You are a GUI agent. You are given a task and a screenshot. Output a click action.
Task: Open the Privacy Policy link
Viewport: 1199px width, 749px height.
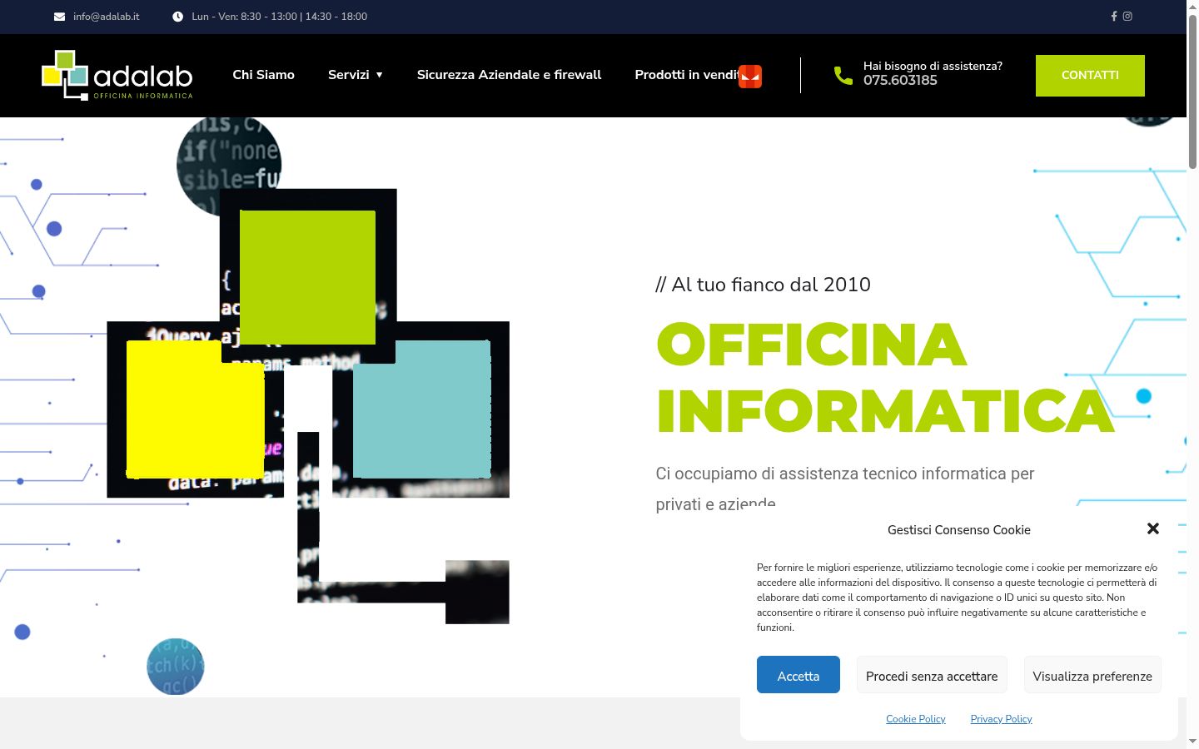(x=1001, y=719)
